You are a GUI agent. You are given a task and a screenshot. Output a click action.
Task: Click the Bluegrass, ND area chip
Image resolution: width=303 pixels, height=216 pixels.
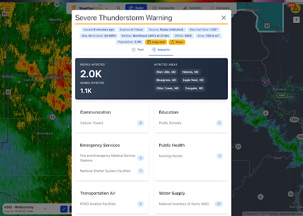[166, 80]
